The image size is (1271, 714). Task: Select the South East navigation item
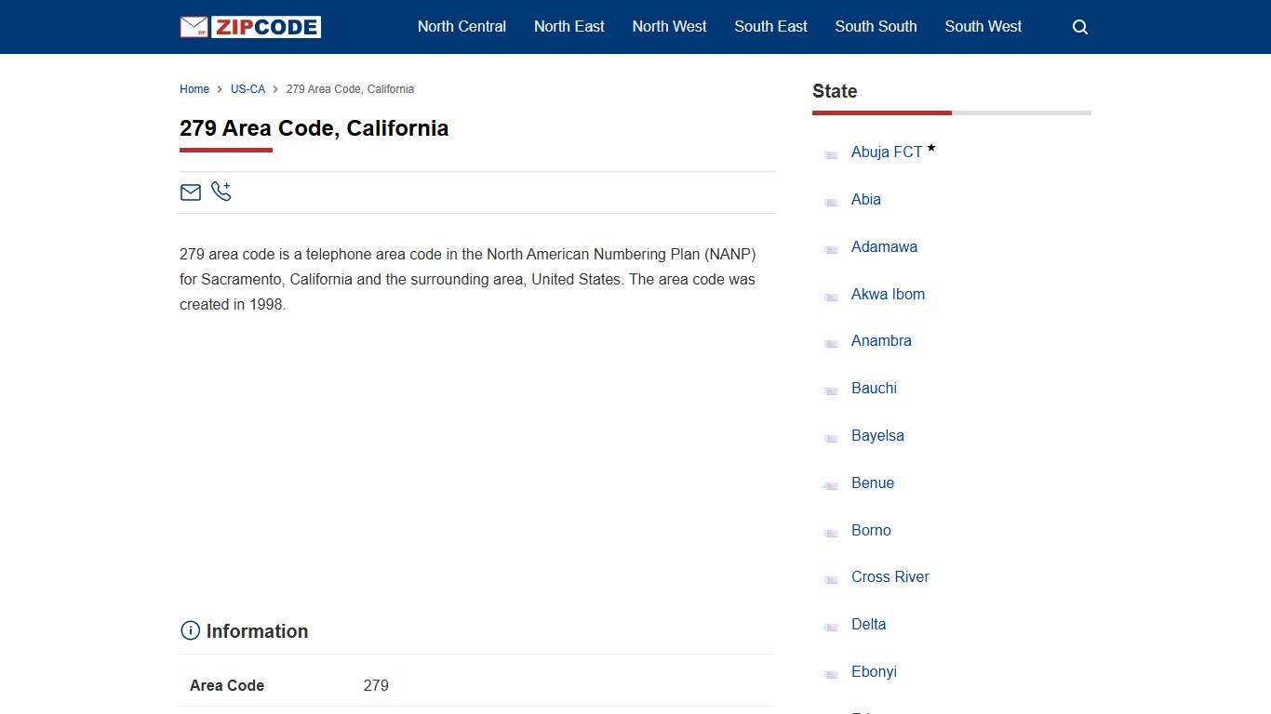770,27
